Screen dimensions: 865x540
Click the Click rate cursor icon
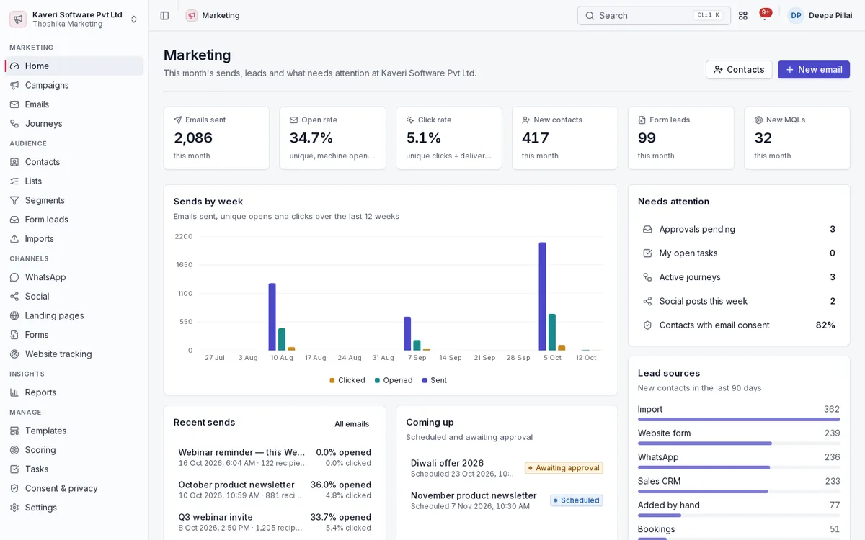coord(410,120)
